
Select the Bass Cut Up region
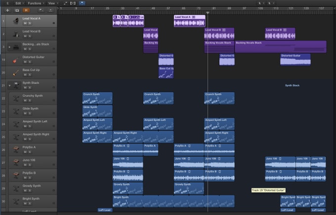[166, 72]
